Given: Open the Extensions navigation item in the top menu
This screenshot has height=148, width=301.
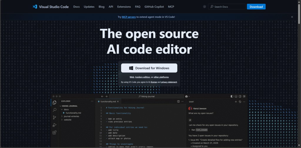Looking at the screenshot, I should 124,7.
